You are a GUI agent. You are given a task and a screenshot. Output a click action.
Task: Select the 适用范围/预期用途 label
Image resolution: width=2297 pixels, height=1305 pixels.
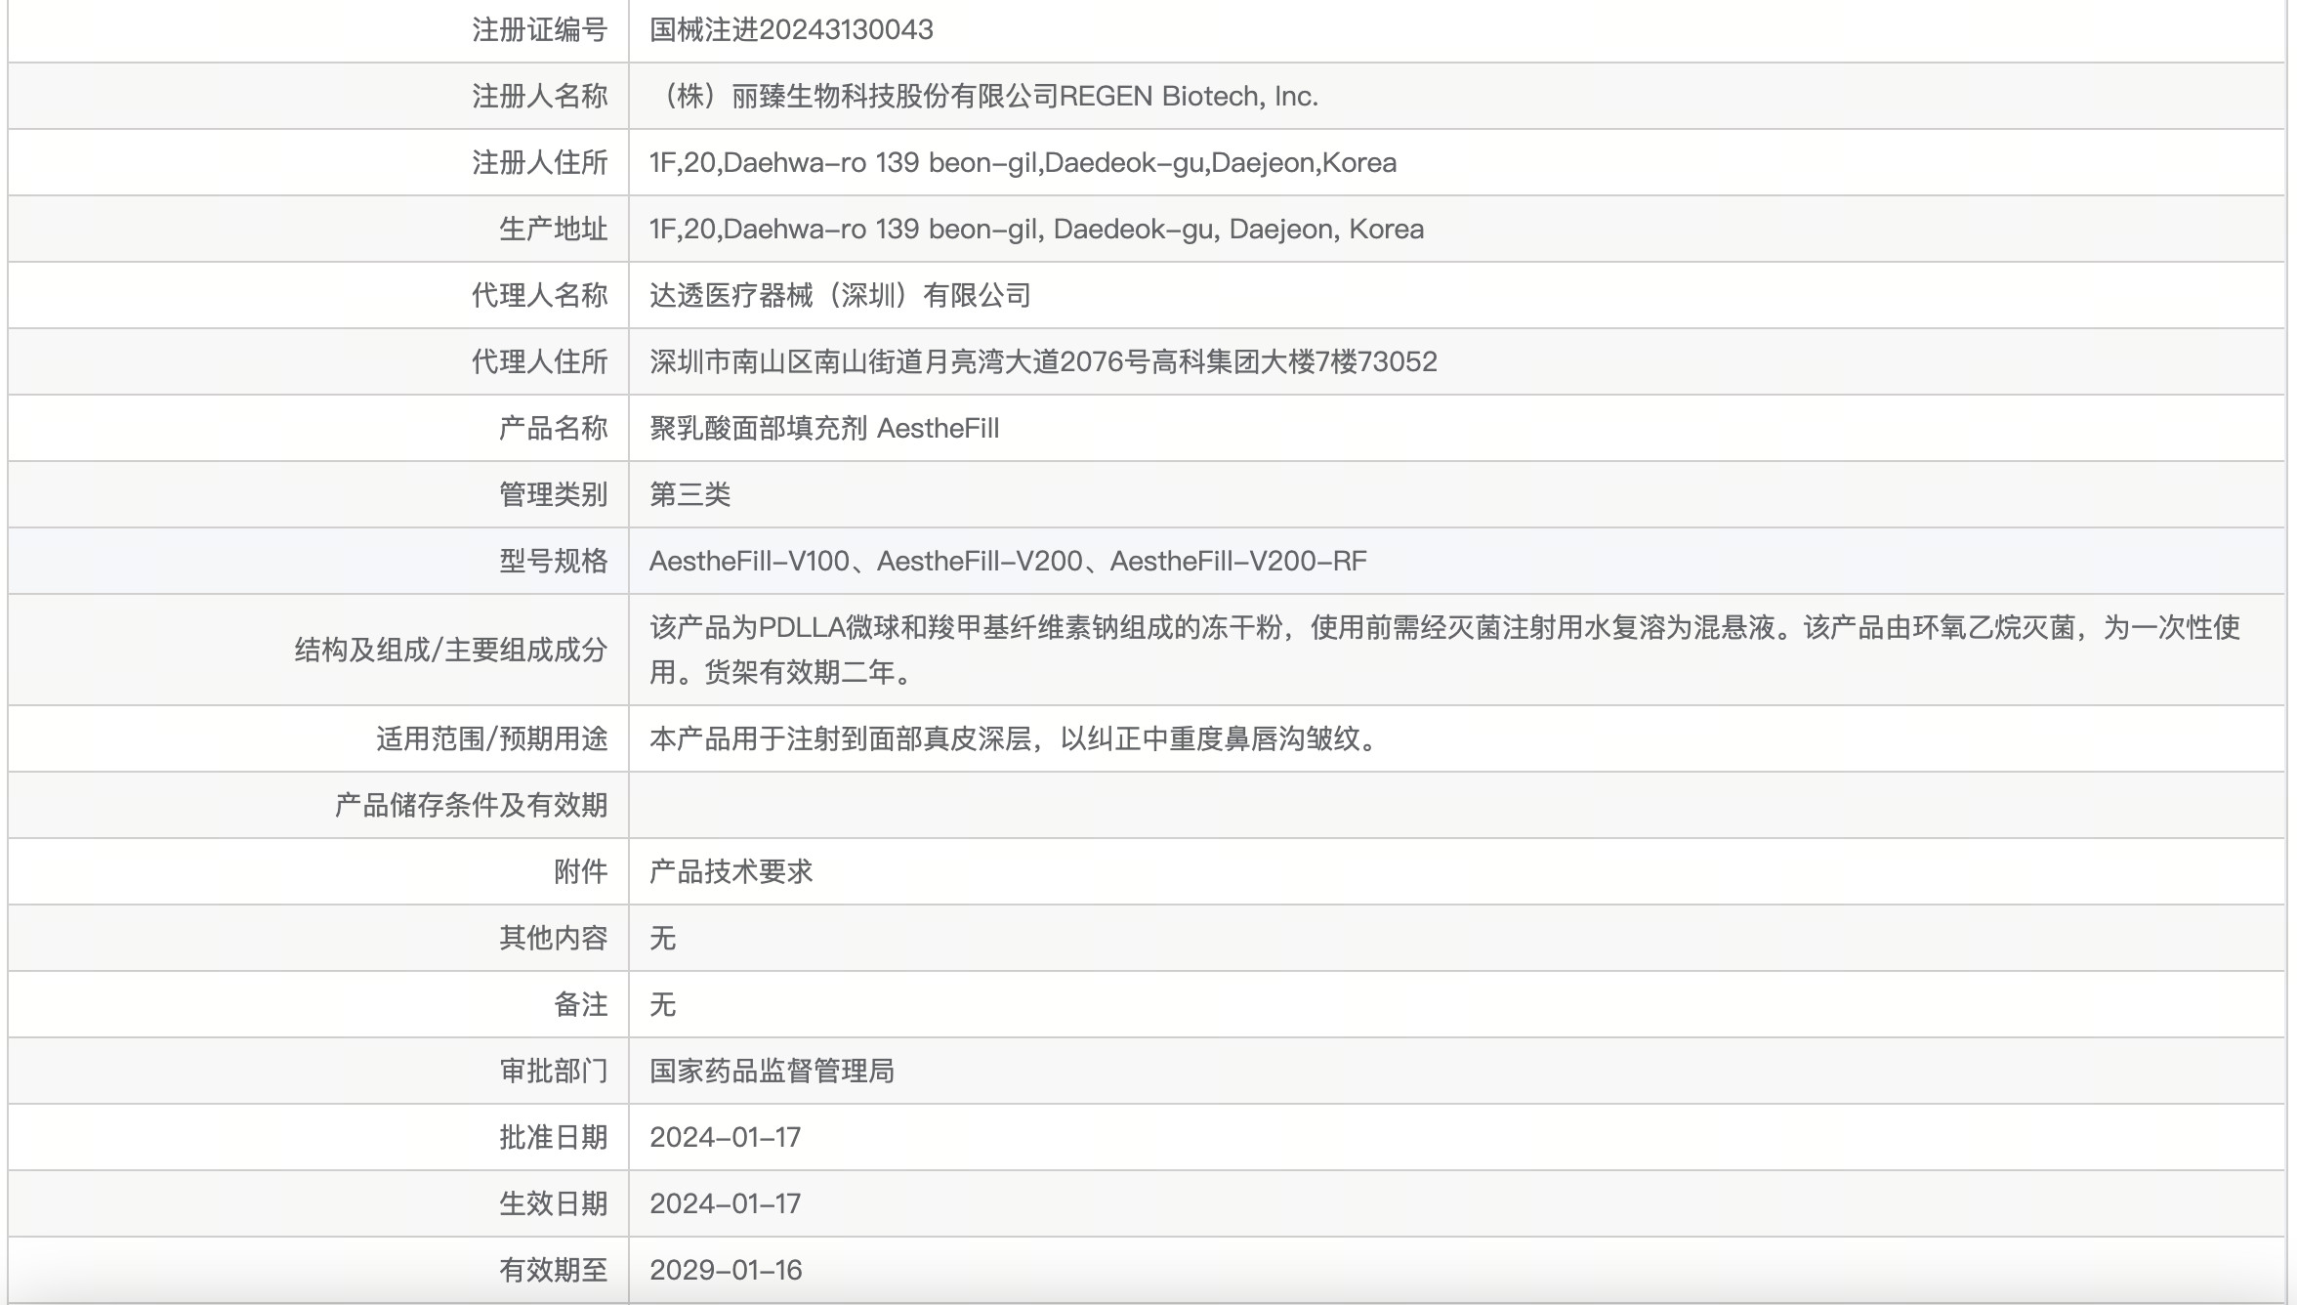point(492,738)
